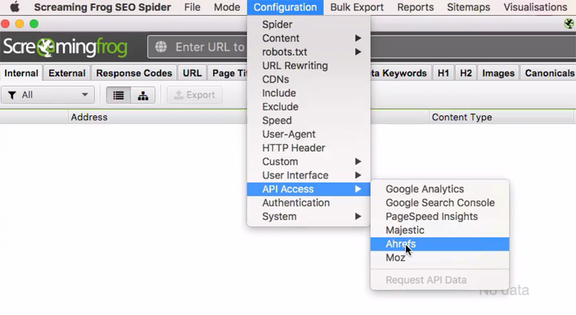Viewport: 576px width, 315px height.
Task: Select the Include option
Action: coord(309,93)
